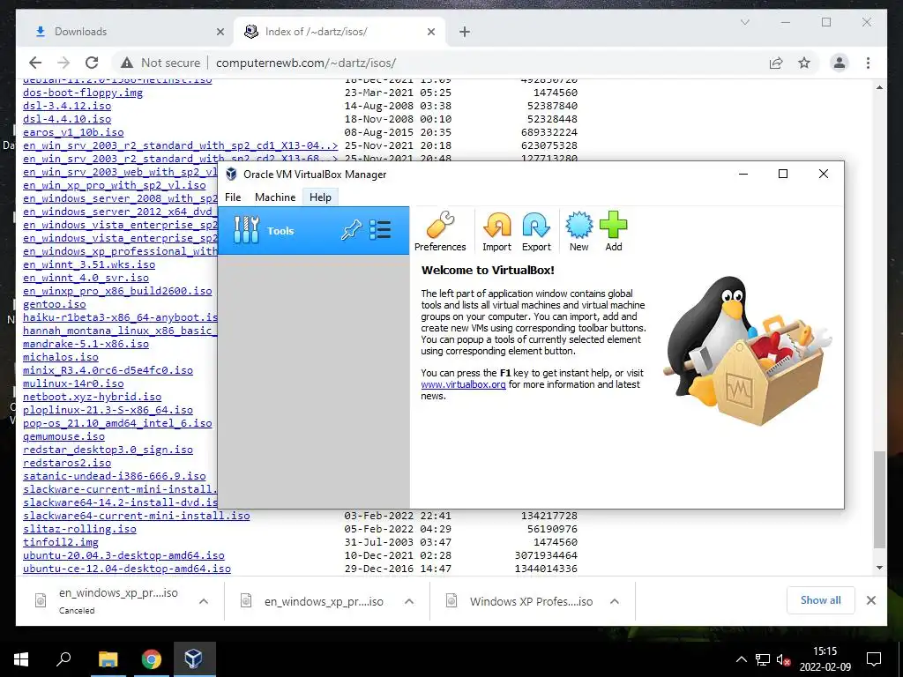Open Chrome's three-dot menu
Image resolution: width=903 pixels, height=677 pixels.
click(868, 63)
